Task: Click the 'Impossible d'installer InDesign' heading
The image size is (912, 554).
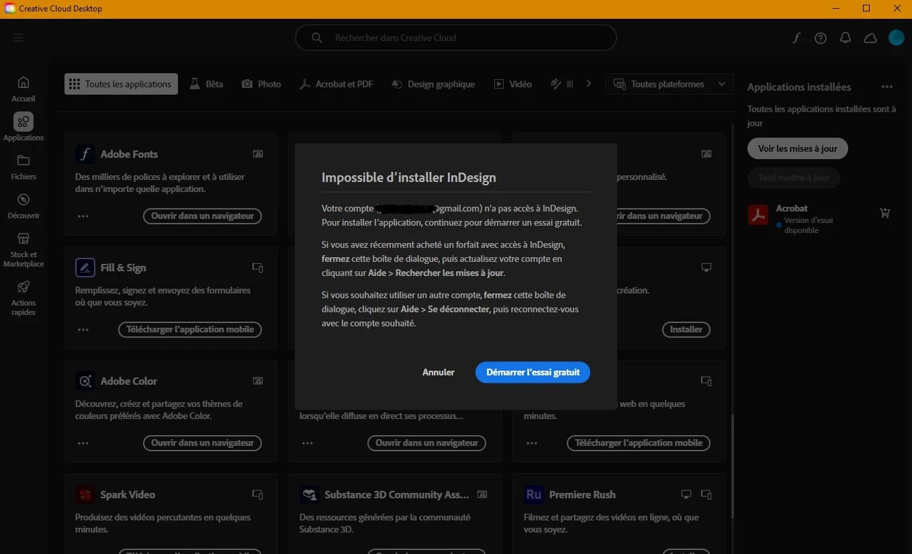Action: tap(409, 178)
